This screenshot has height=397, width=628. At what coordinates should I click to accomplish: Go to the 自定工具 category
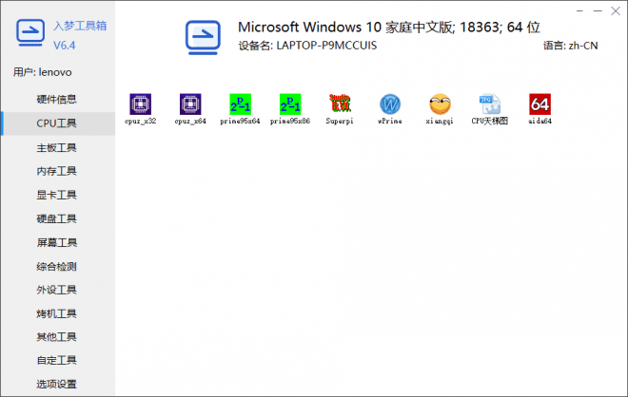click(x=58, y=360)
